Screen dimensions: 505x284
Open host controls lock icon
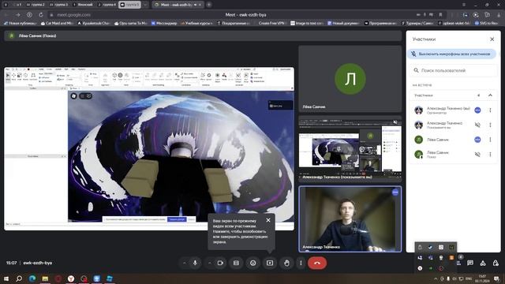tap(496, 263)
